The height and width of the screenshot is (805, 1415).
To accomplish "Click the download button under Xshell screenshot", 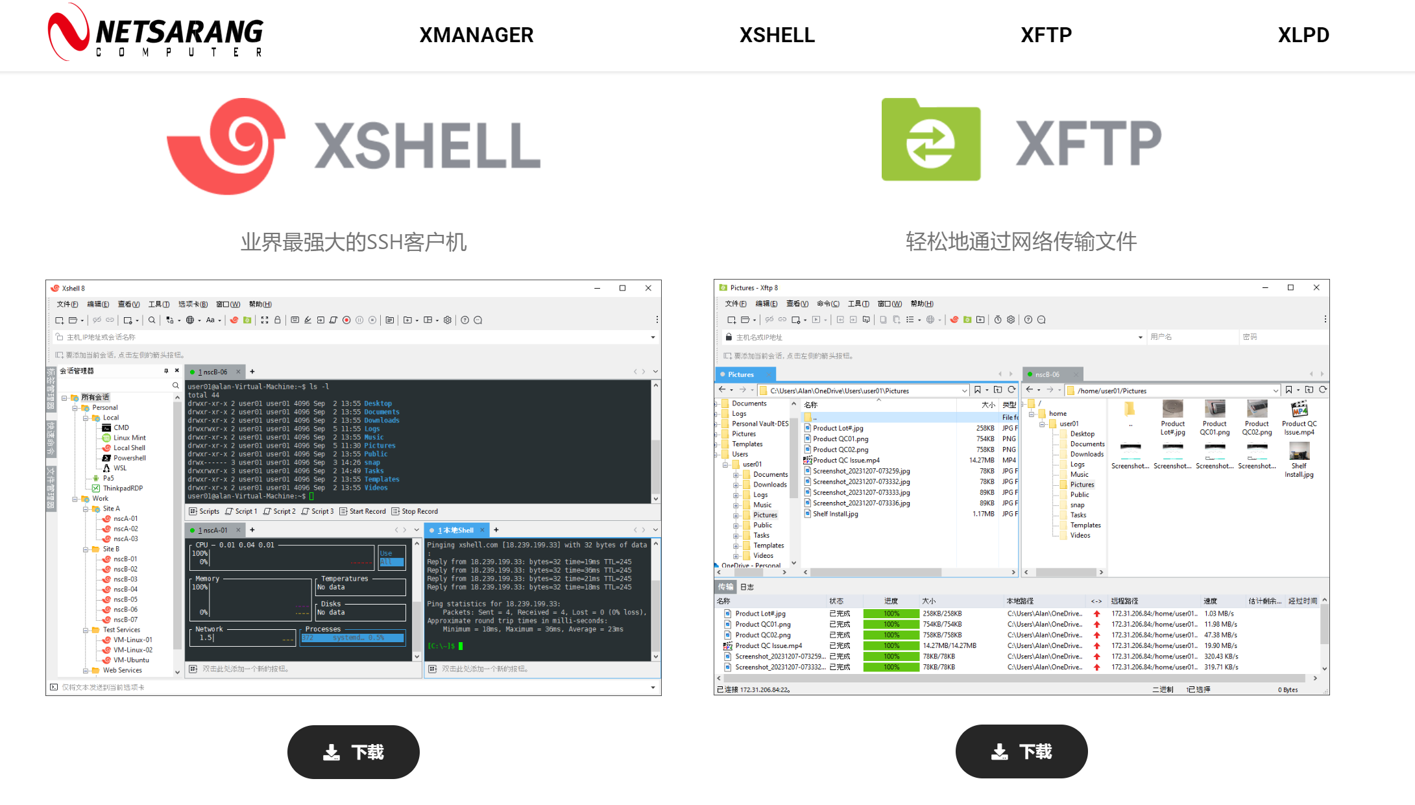I will pos(354,752).
